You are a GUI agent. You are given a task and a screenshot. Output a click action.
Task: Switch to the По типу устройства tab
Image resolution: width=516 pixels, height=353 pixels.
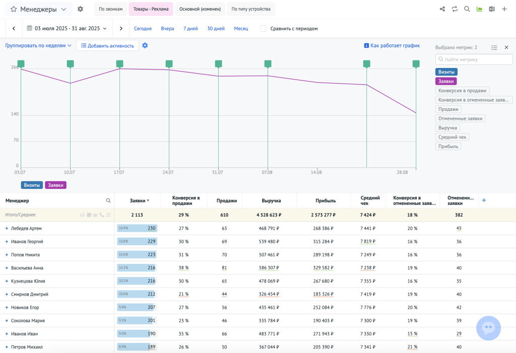tap(251, 9)
